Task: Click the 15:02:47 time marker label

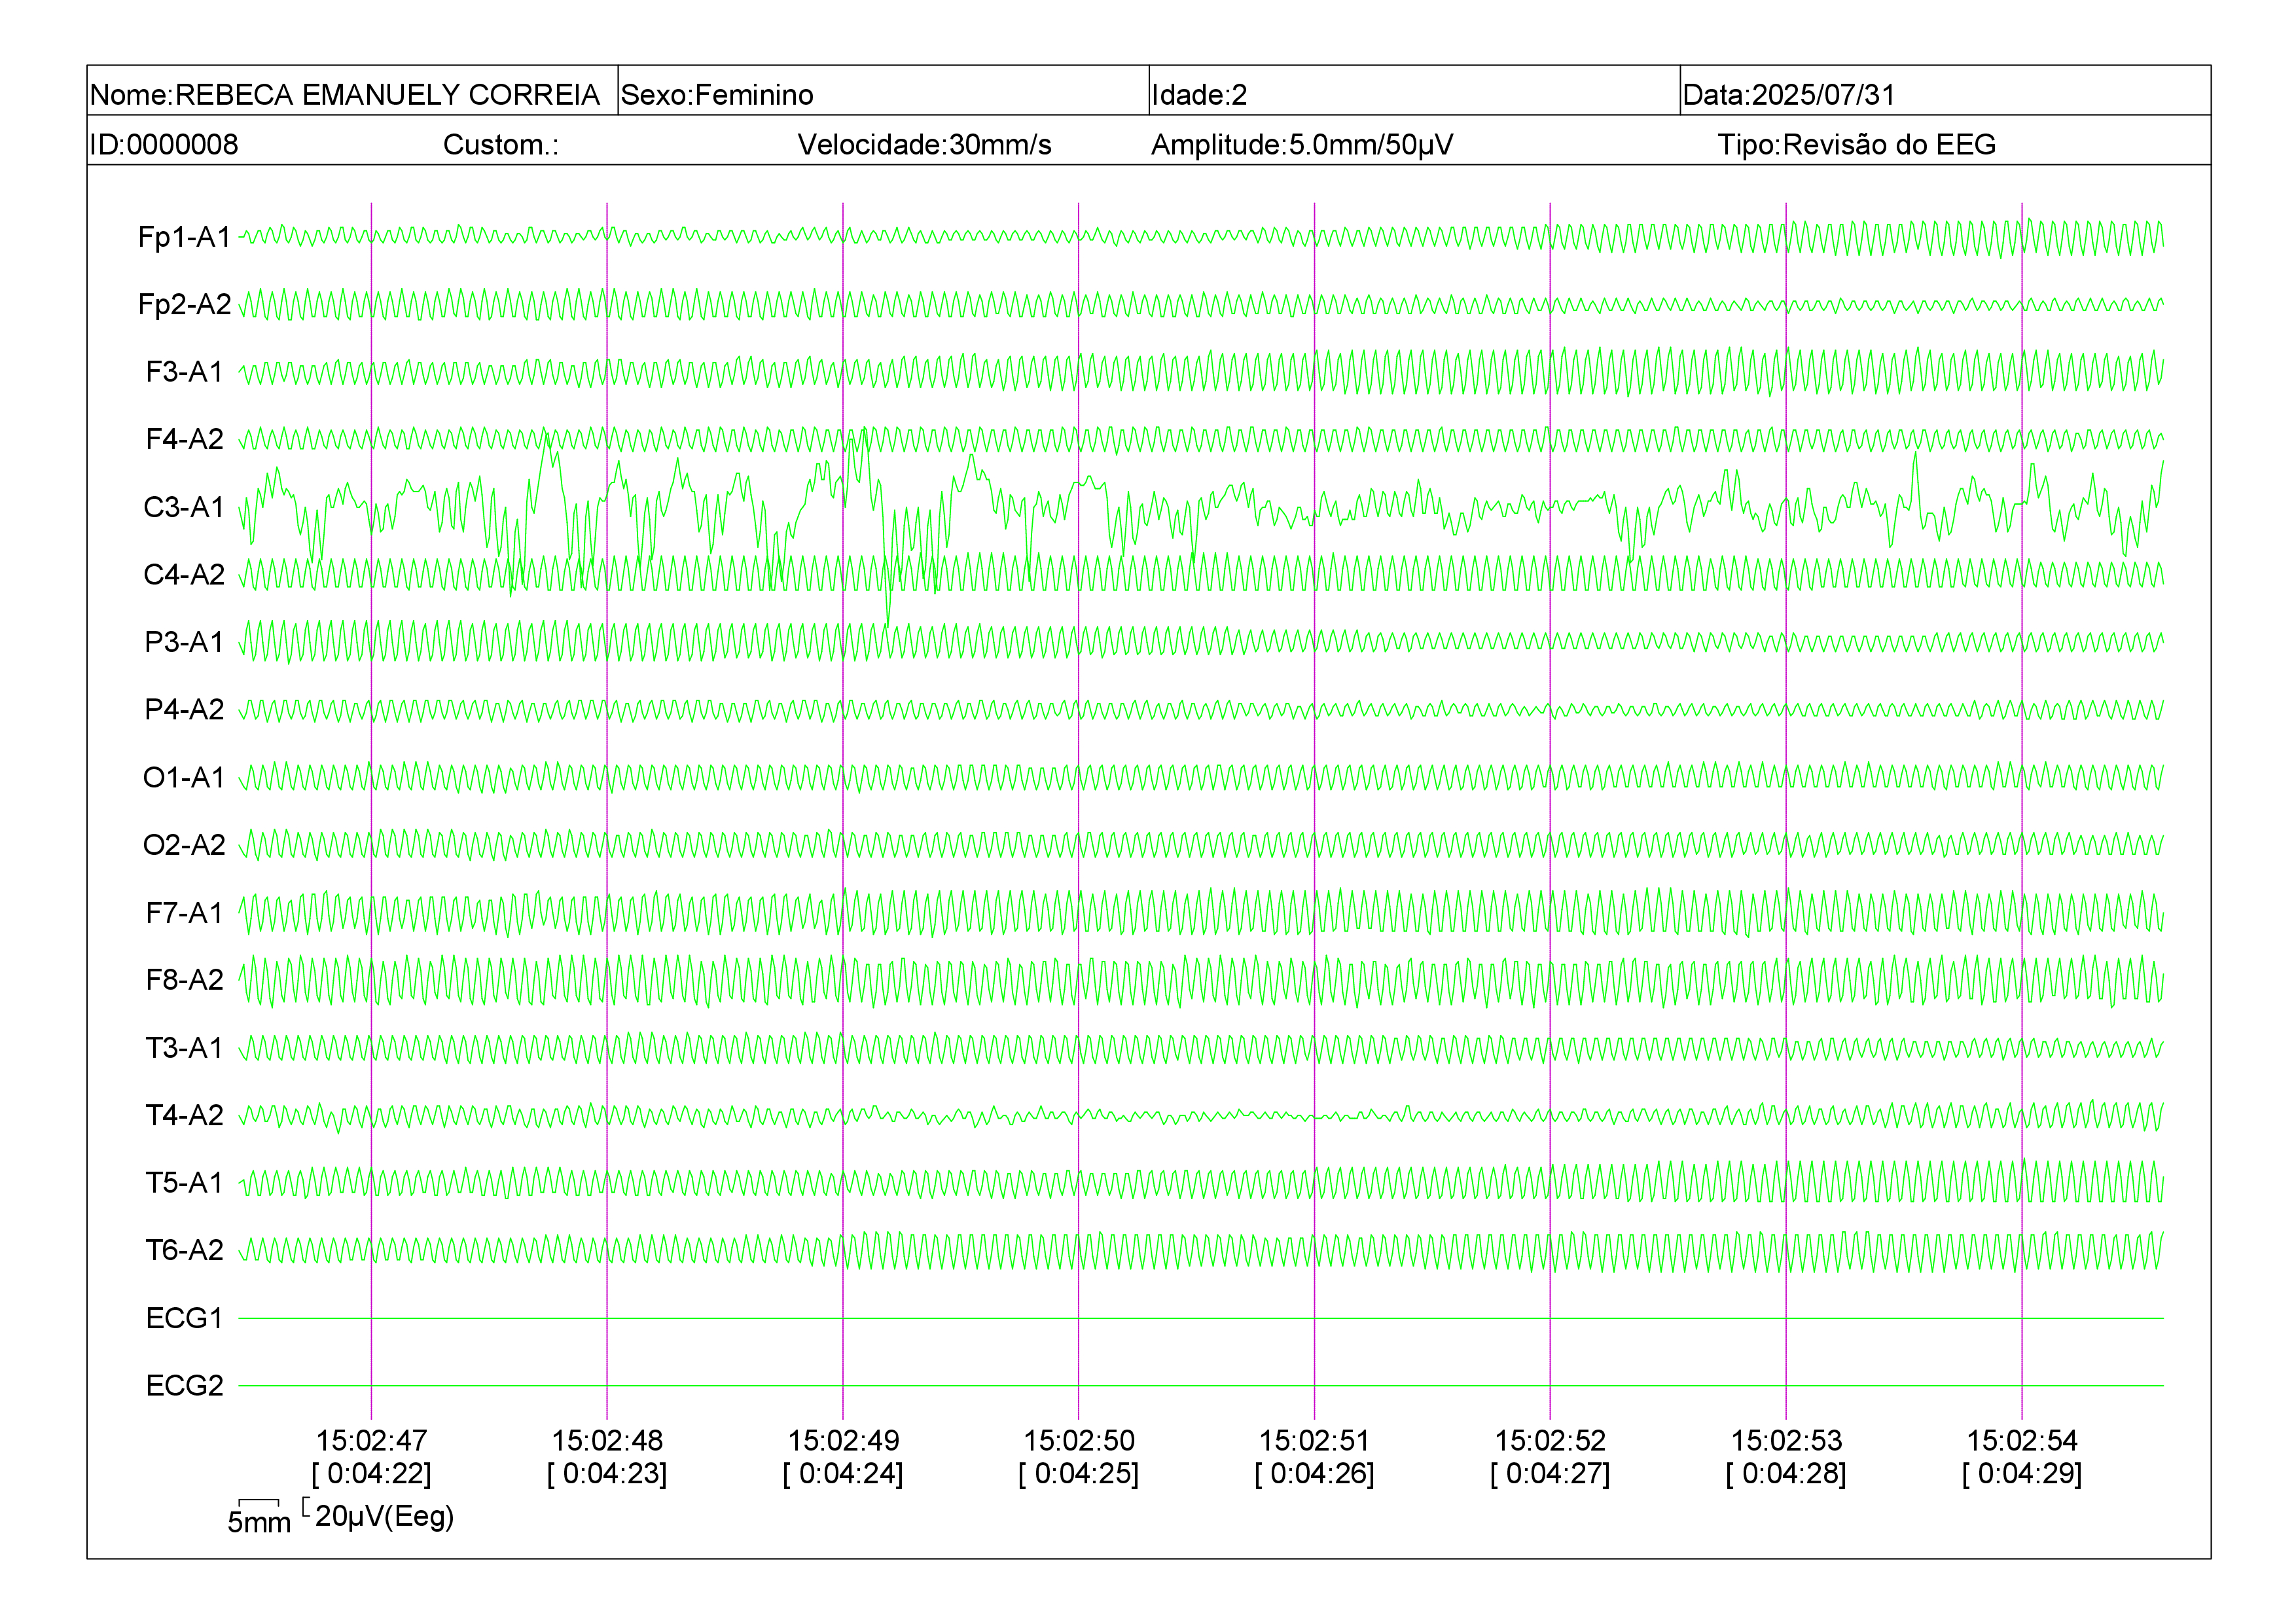Action: click(x=371, y=1441)
